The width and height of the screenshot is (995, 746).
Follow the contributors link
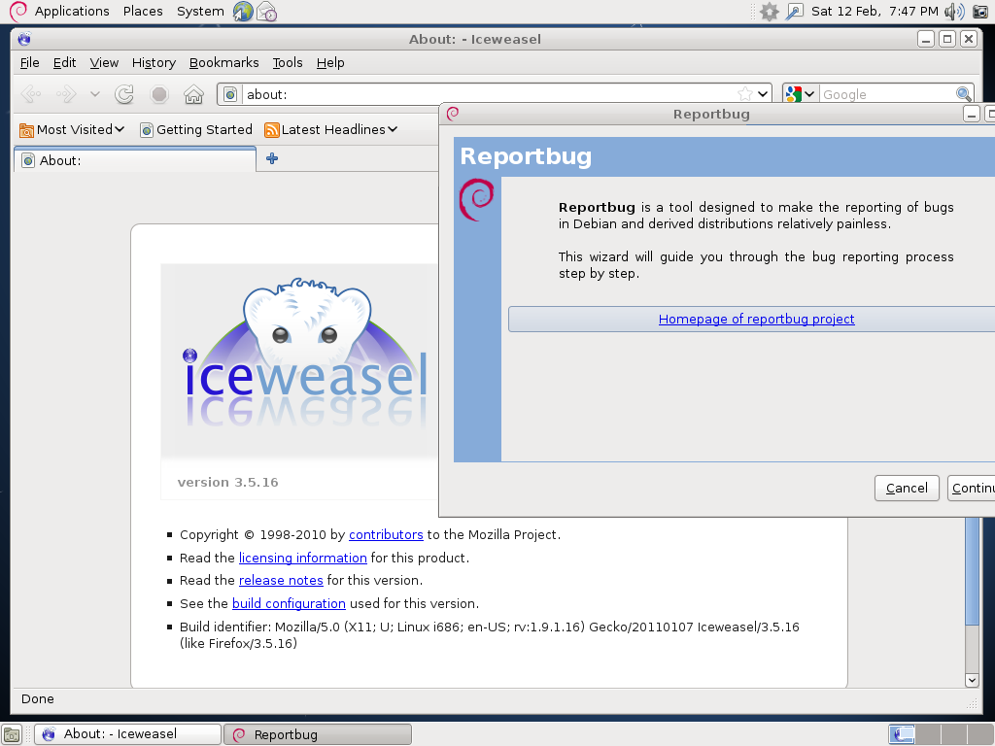[x=386, y=535]
